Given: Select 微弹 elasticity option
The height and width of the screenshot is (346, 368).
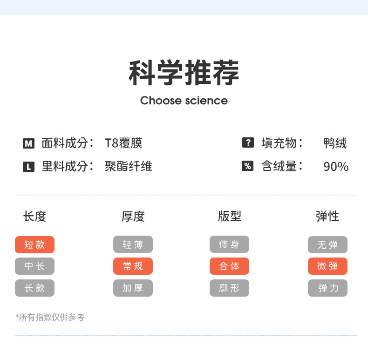Looking at the screenshot, I should (327, 266).
